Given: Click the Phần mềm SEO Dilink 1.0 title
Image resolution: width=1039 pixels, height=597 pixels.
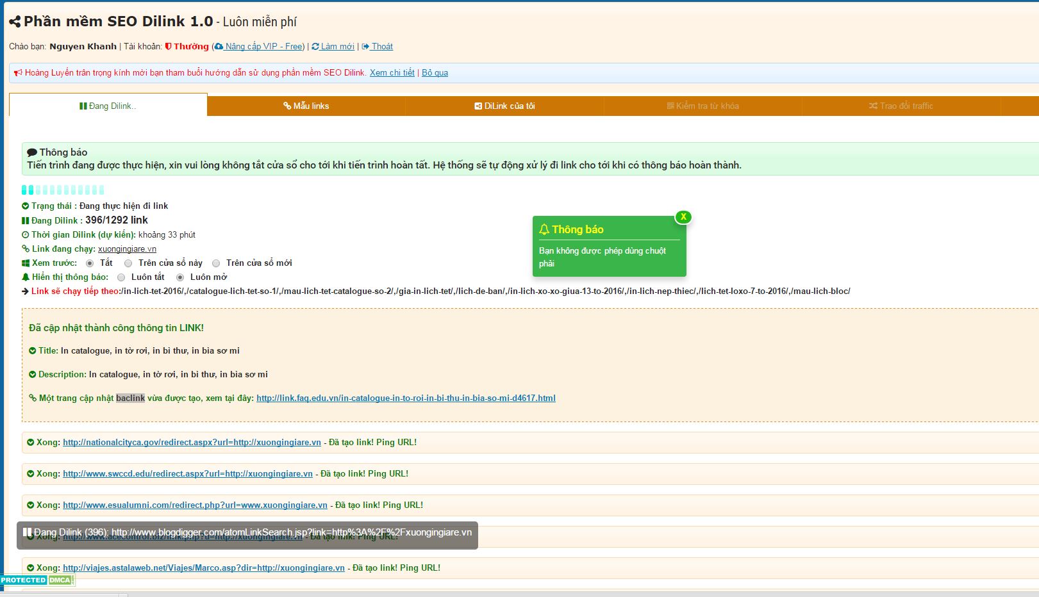Looking at the screenshot, I should (x=118, y=22).
